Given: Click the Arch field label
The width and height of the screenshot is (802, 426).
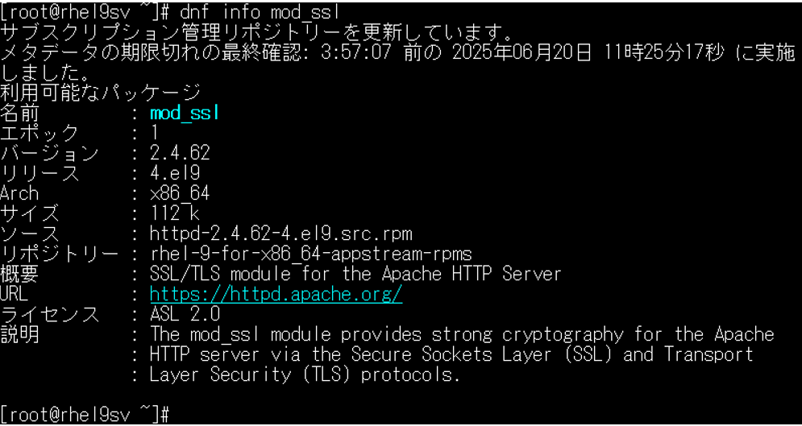Looking at the screenshot, I should (x=19, y=193).
